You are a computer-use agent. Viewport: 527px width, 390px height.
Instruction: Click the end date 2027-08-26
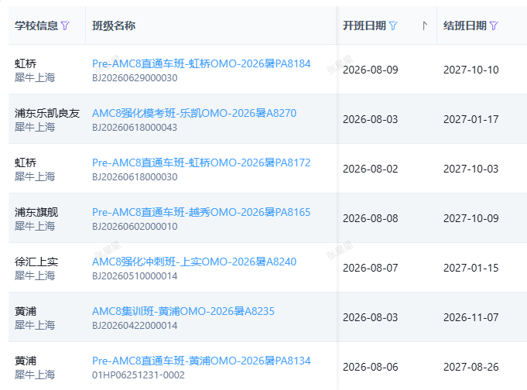point(471,367)
